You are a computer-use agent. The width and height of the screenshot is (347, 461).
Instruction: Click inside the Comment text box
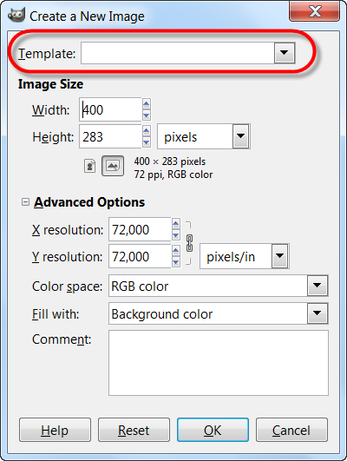click(219, 363)
